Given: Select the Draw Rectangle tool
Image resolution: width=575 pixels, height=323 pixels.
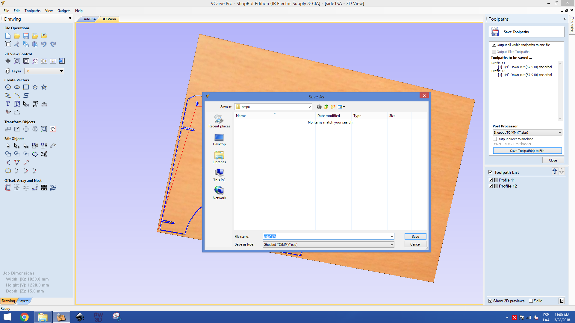Looking at the screenshot, I should click(26, 87).
